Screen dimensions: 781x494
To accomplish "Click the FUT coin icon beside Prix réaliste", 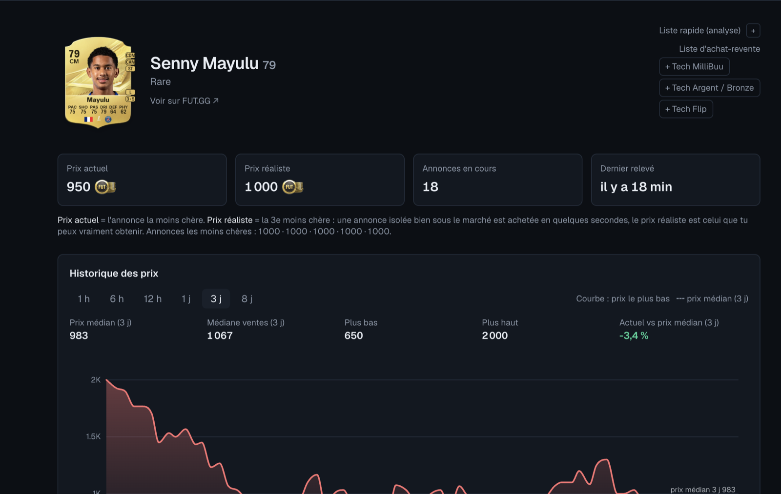I will coord(292,187).
